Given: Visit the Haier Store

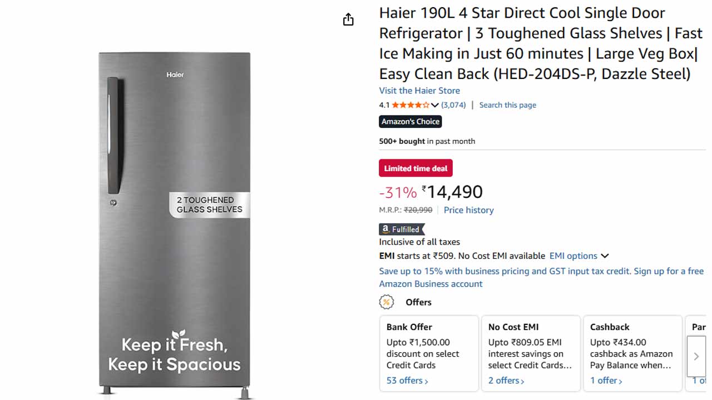Looking at the screenshot, I should coord(419,91).
